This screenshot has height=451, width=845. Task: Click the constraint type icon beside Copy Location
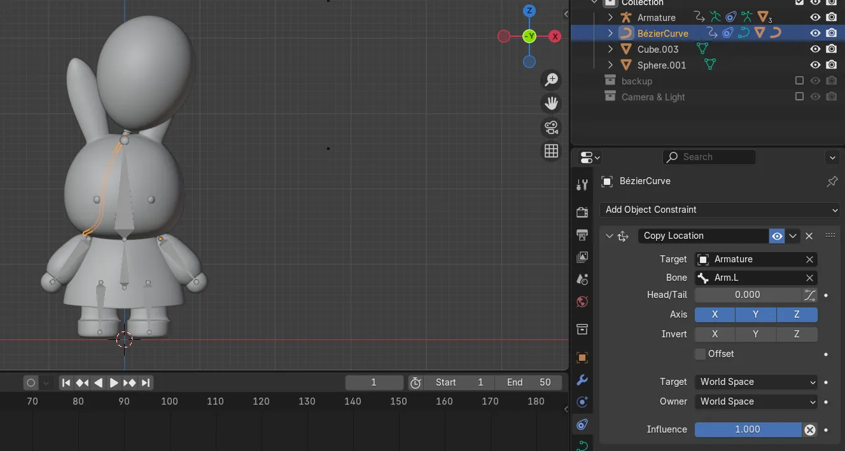pyautogui.click(x=623, y=236)
